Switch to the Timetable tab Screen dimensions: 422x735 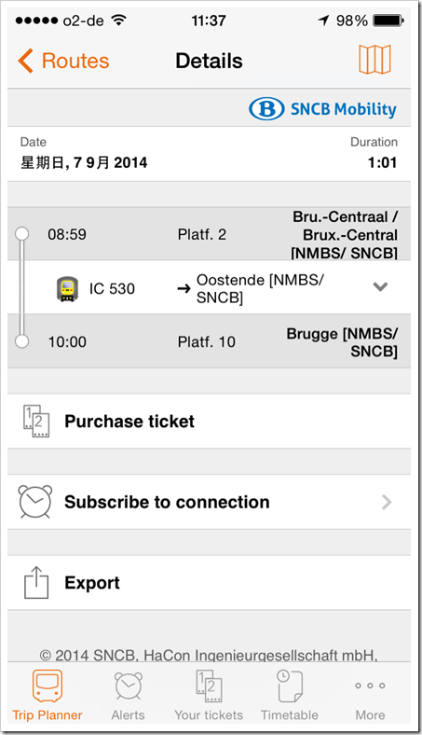tap(290, 696)
